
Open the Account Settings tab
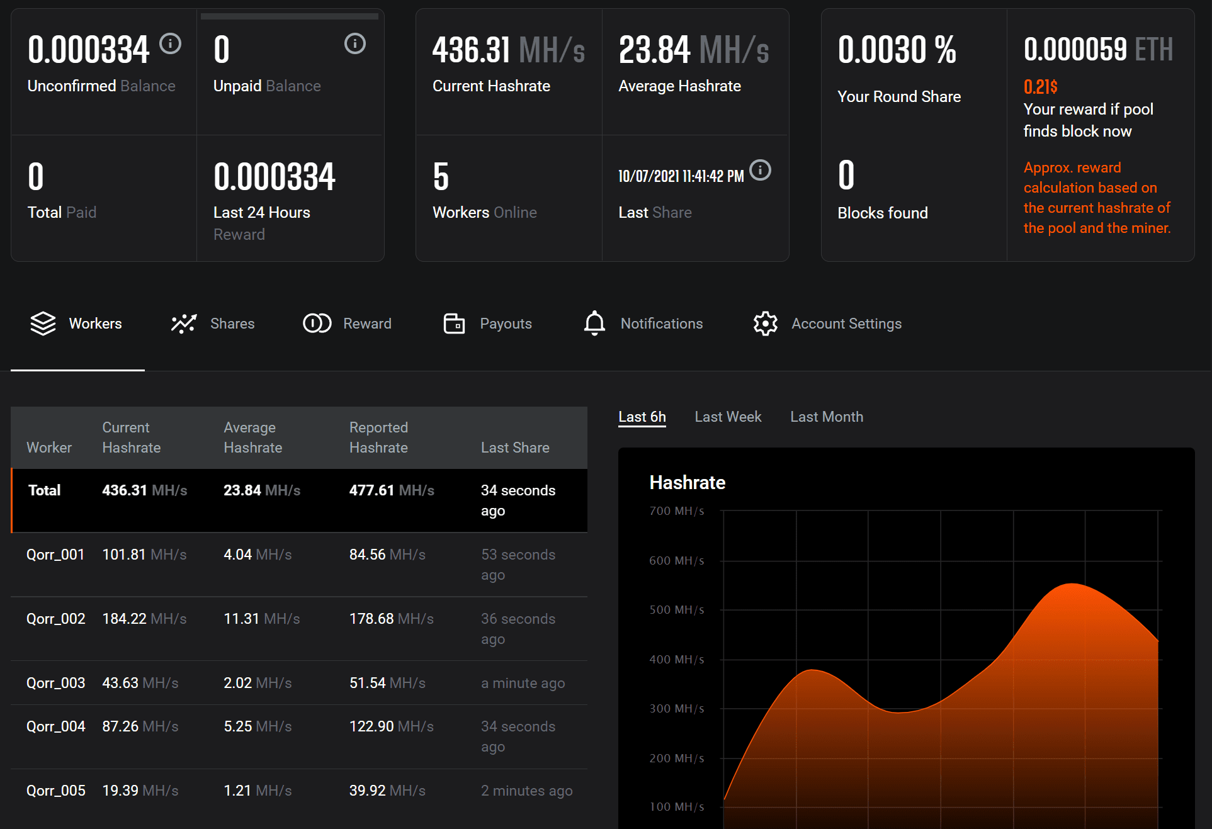click(x=846, y=324)
